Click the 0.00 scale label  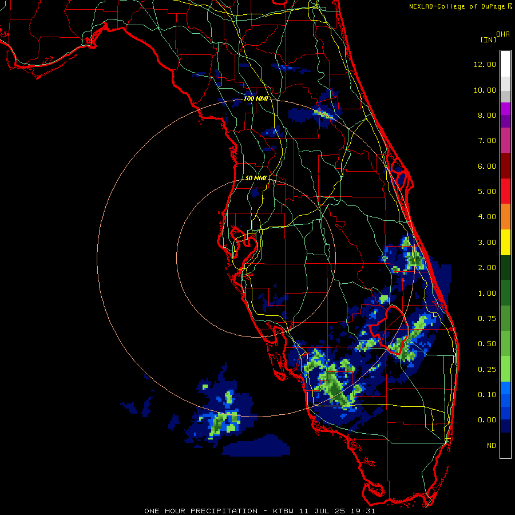487,420
